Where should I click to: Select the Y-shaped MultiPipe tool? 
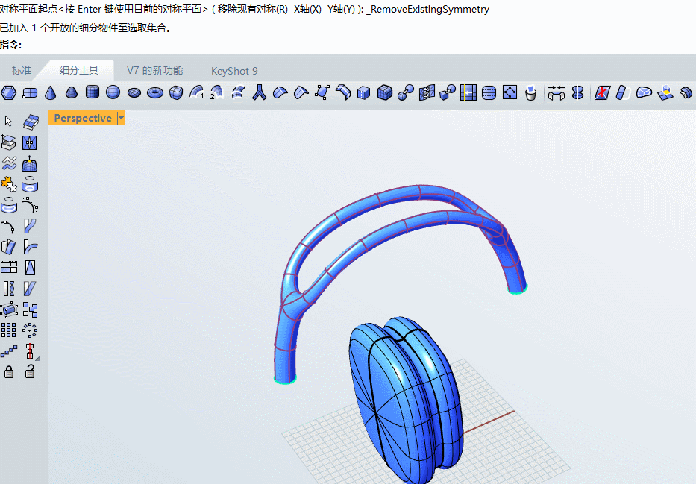pyautogui.click(x=259, y=92)
